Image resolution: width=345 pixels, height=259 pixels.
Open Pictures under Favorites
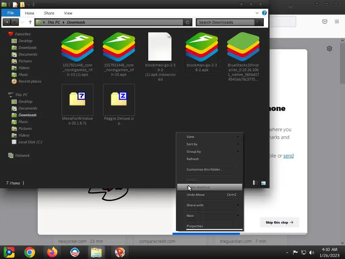click(25, 61)
